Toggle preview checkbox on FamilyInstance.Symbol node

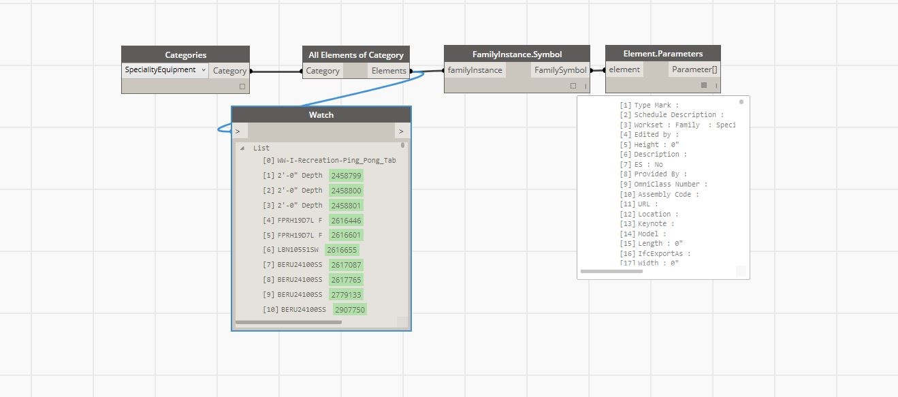(573, 86)
